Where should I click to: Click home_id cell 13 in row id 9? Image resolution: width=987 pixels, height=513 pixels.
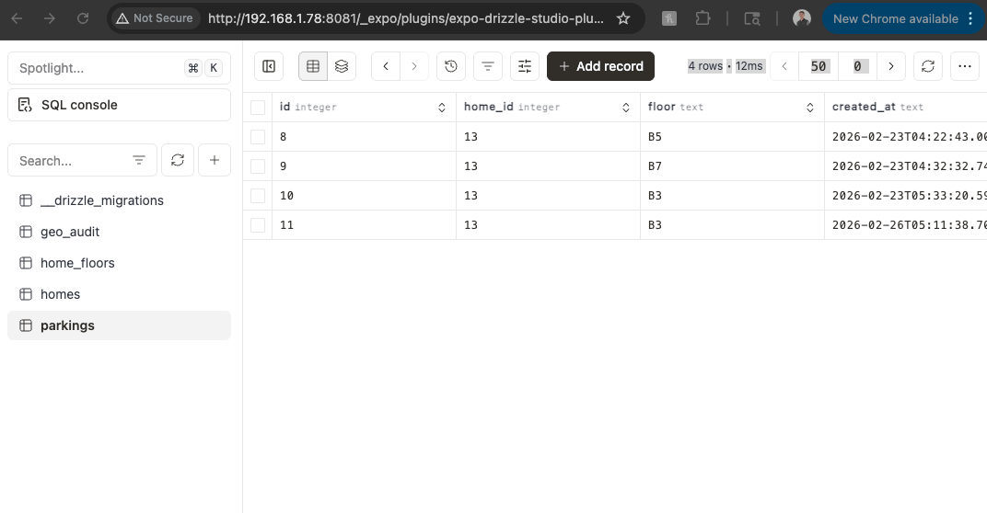(548, 166)
